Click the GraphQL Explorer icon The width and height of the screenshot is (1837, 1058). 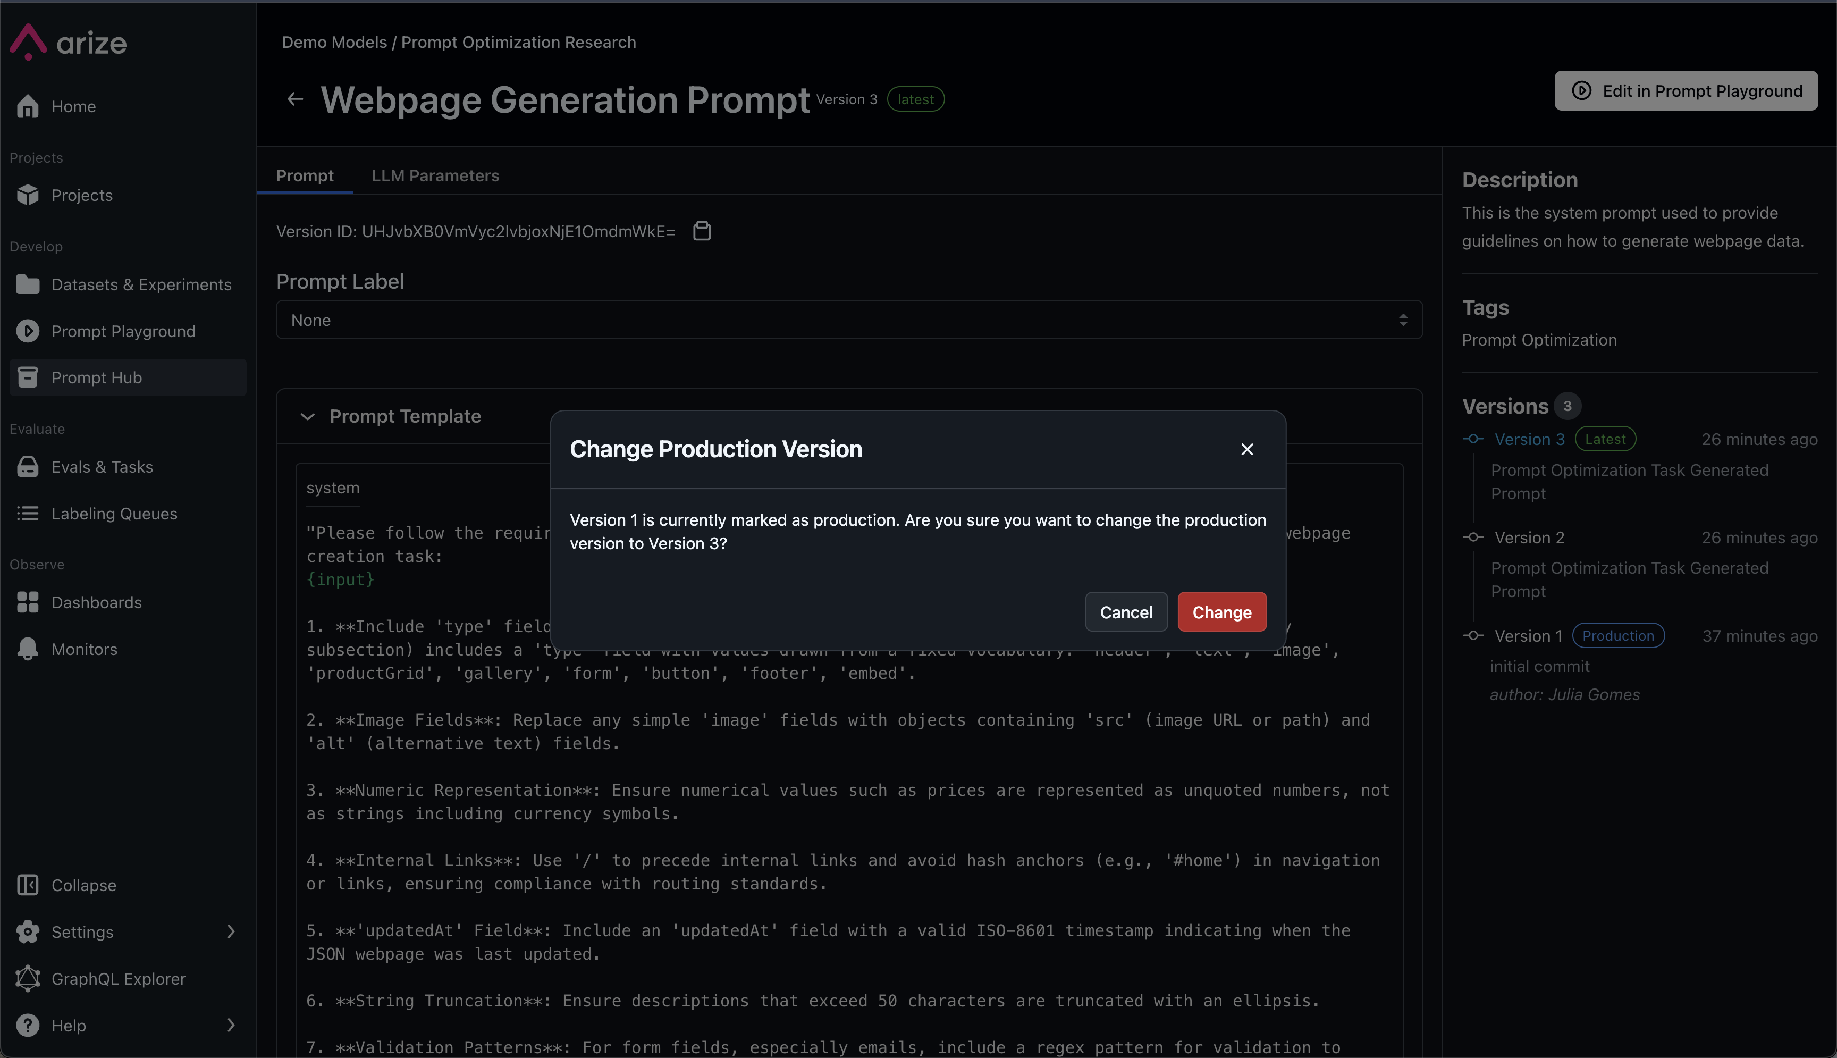tap(28, 978)
